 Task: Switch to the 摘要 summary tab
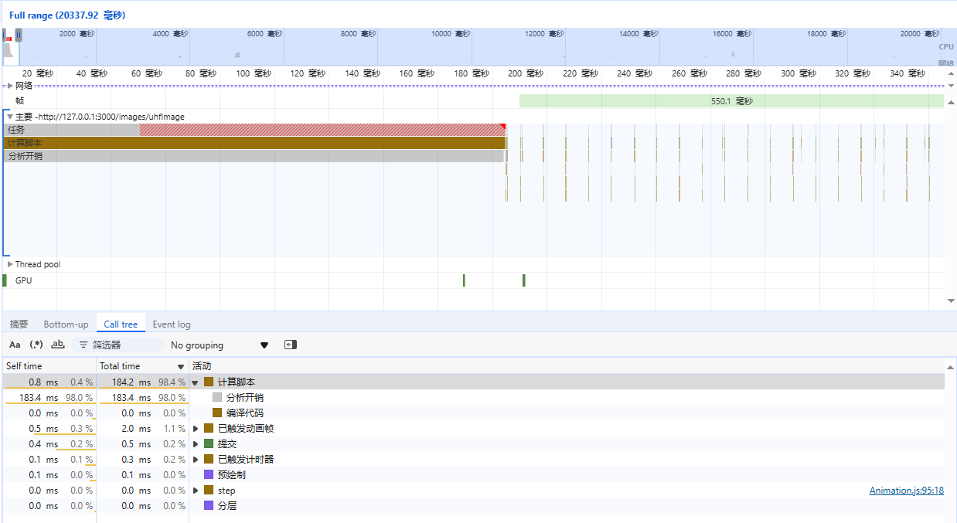(x=19, y=324)
